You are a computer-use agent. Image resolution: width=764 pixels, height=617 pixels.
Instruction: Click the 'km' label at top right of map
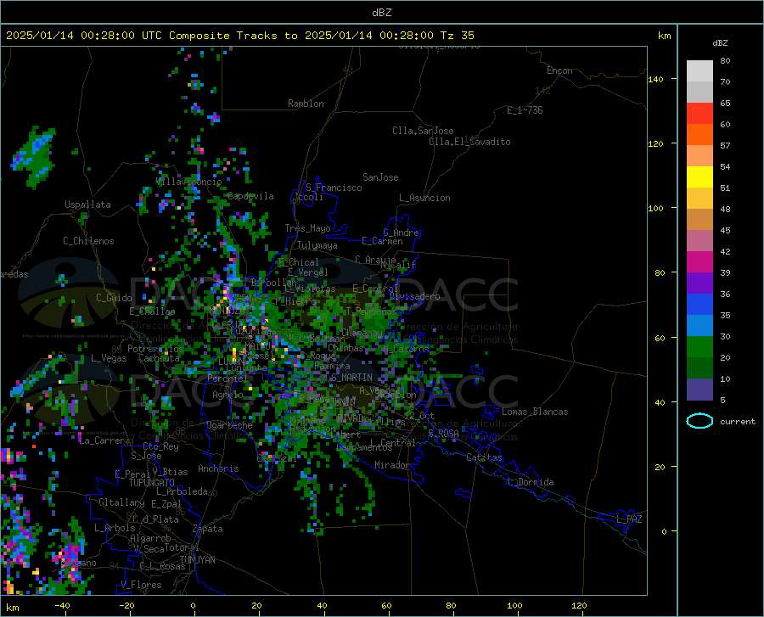[x=664, y=36]
